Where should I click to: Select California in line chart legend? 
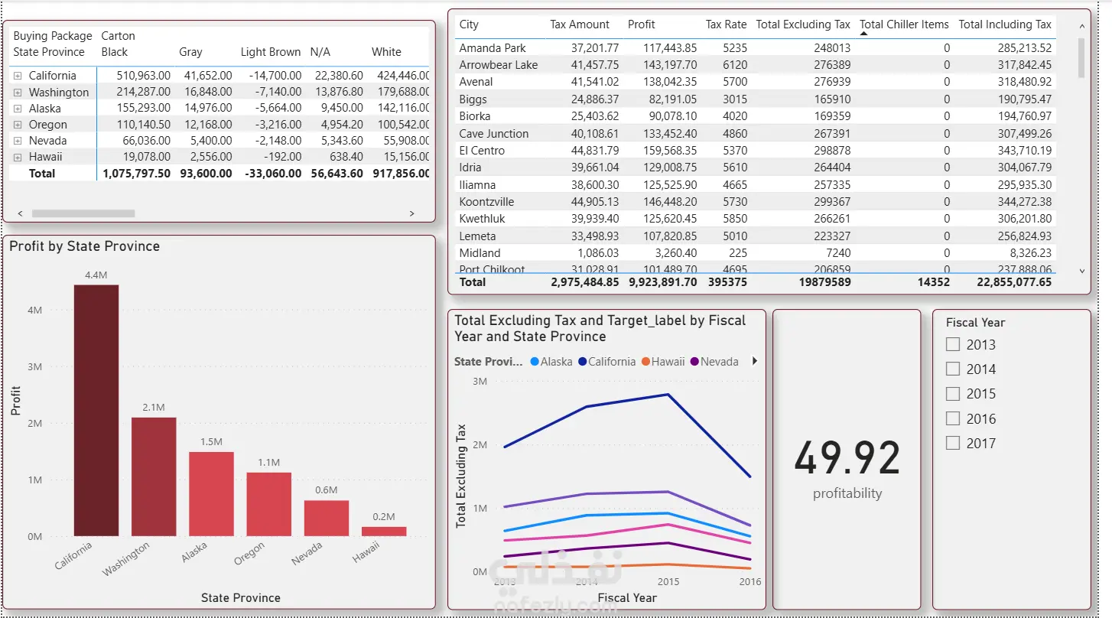point(607,362)
